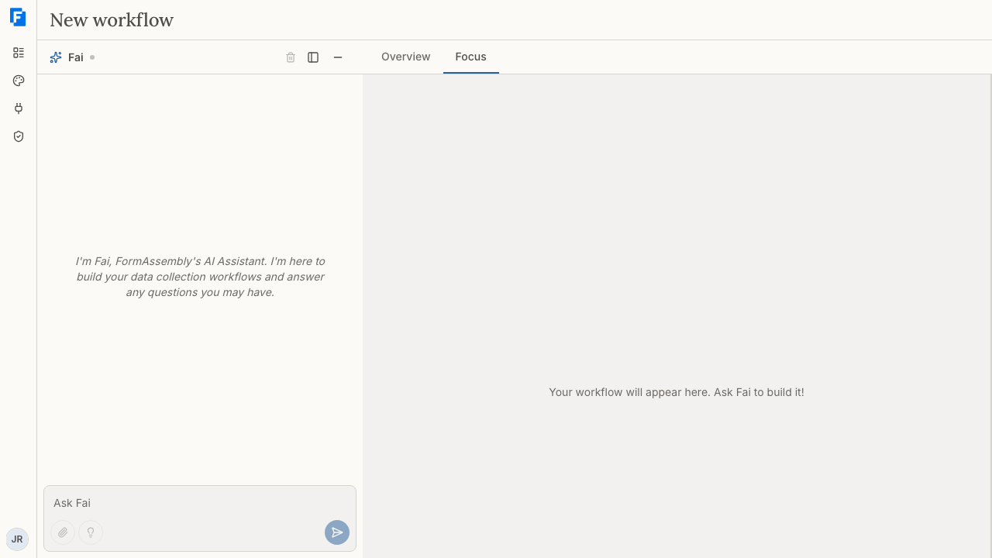Switch to the Overview tab
This screenshot has width=992, height=558.
[406, 57]
